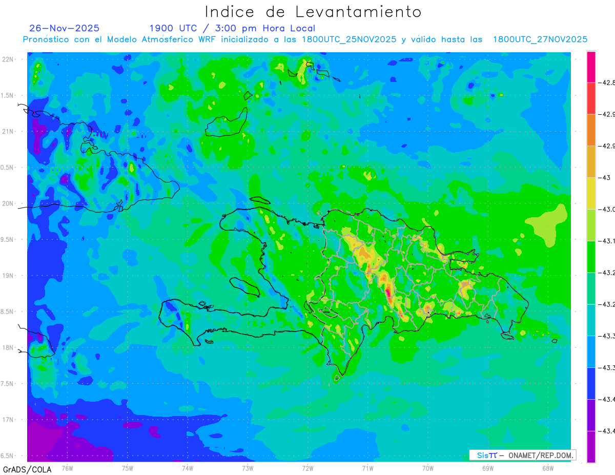Image resolution: width=615 pixels, height=475 pixels.
Task: Click the '74W' longitude label
Action: pyautogui.click(x=187, y=468)
